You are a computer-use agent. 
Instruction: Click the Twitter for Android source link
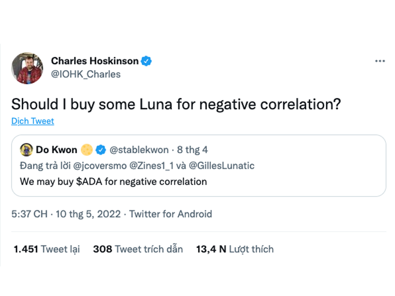[x=171, y=214]
